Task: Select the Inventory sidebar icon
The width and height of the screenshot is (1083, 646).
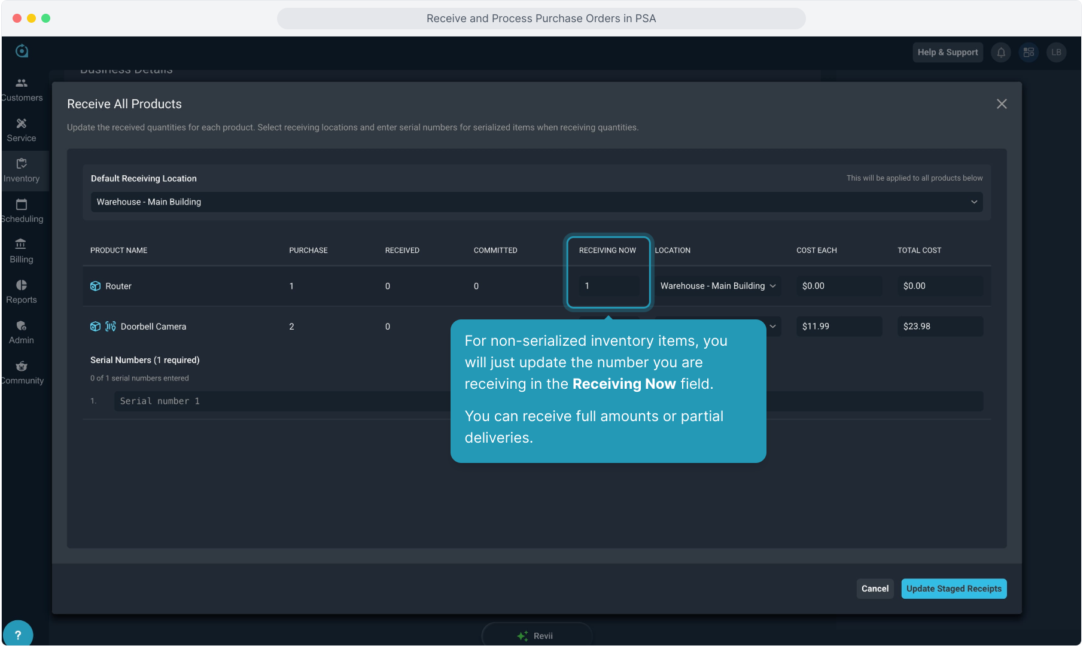Action: [x=22, y=164]
